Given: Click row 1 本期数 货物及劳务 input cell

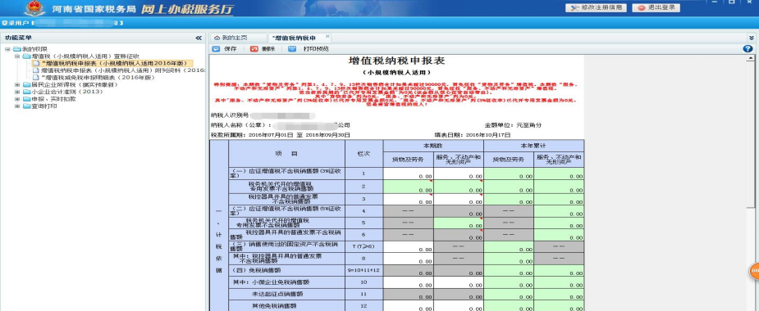Looking at the screenshot, I should (409, 174).
